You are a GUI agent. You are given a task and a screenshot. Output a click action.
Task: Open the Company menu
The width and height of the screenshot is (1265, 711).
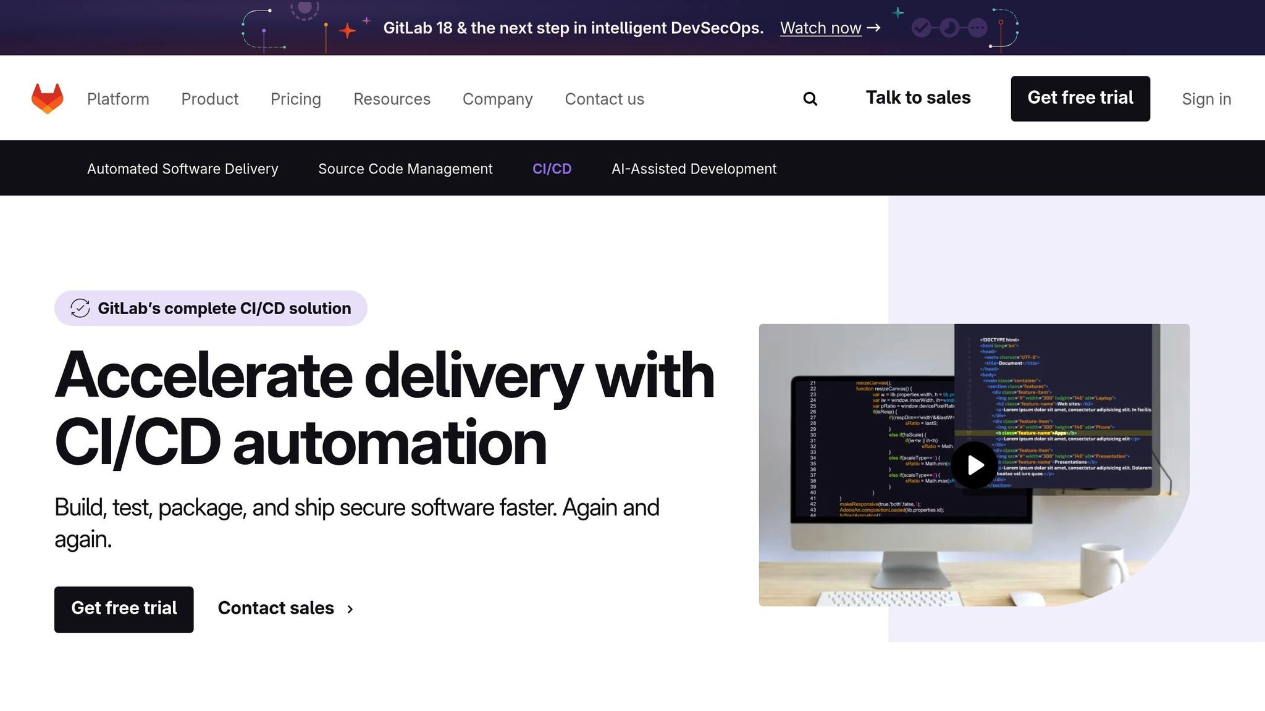click(x=497, y=99)
